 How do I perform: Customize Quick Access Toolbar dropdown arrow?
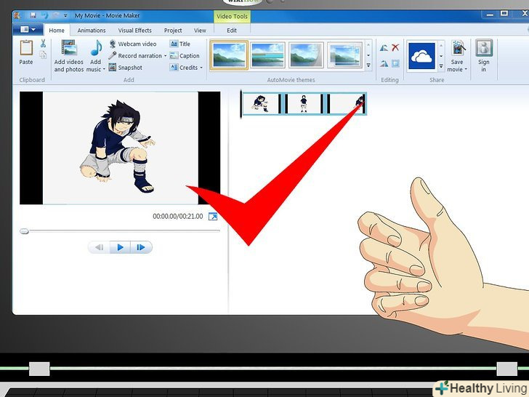pyautogui.click(x=65, y=15)
